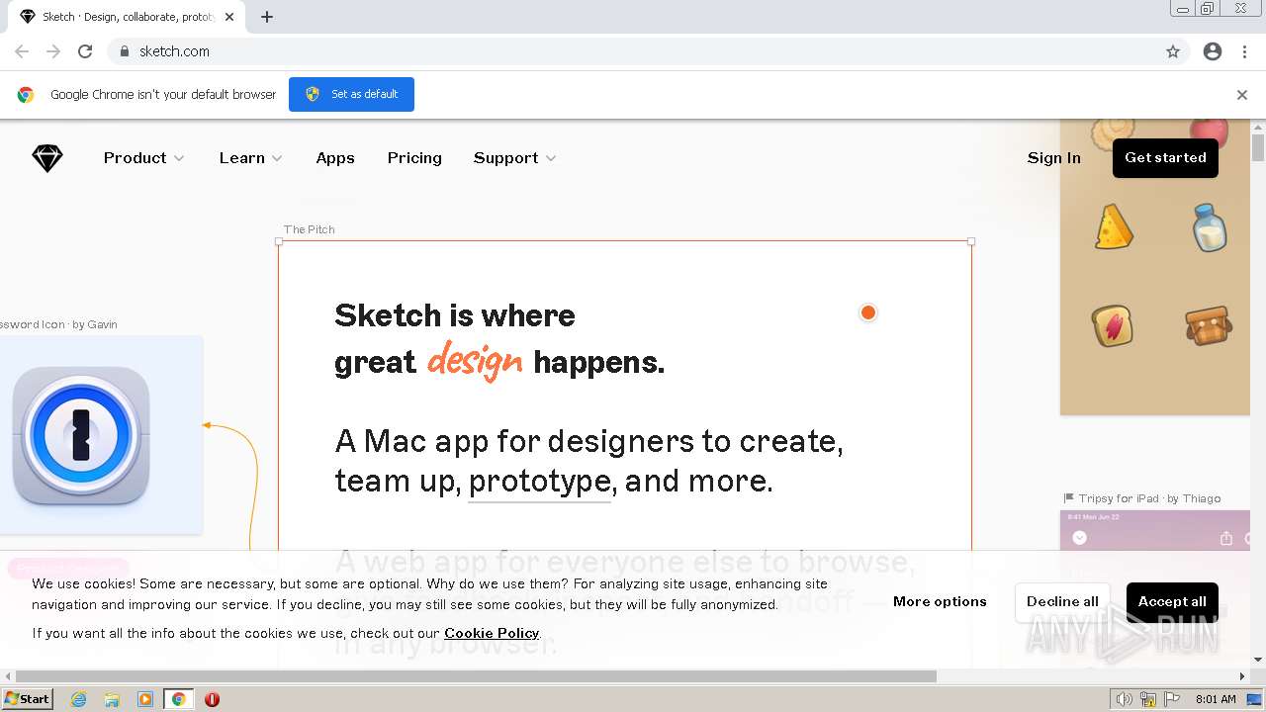The image size is (1266, 712).
Task: Bookmark this page with the star icon
Action: (1173, 51)
